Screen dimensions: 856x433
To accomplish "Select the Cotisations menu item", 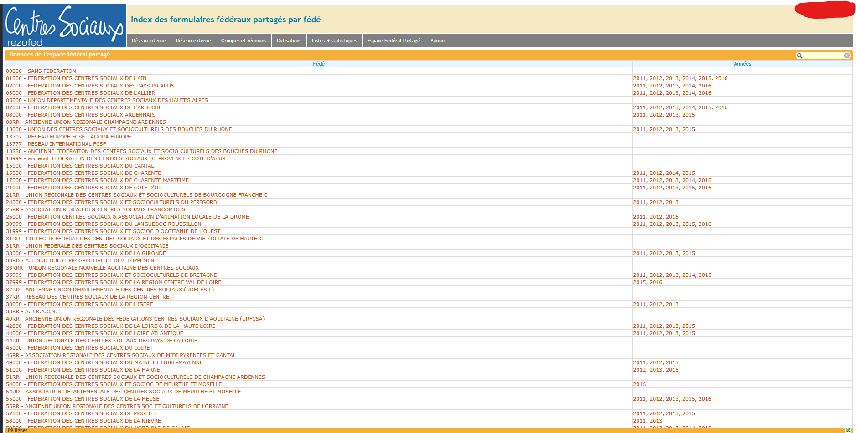I will coord(289,41).
